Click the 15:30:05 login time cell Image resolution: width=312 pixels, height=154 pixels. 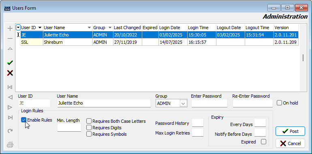pos(201,35)
